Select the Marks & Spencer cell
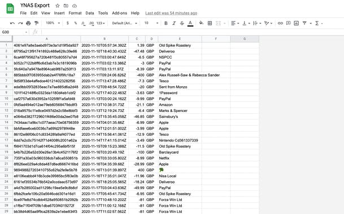 pos(180,111)
